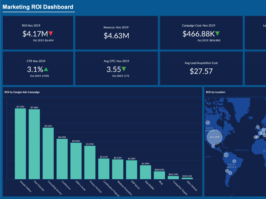The image size is (266, 199).
Task: Click the green arrow next to Avg CPC value
Action: pos(124,68)
